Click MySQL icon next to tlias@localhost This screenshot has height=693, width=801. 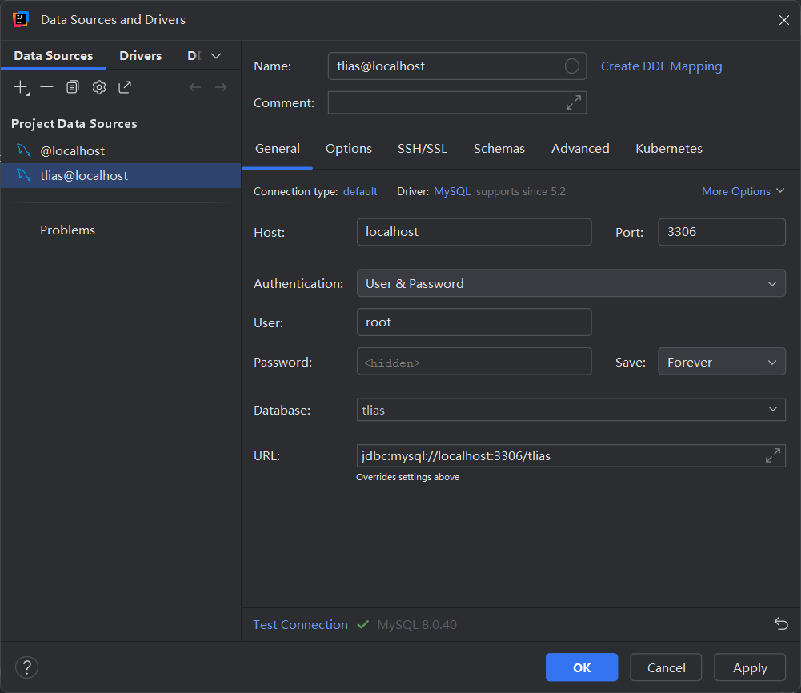tap(23, 175)
